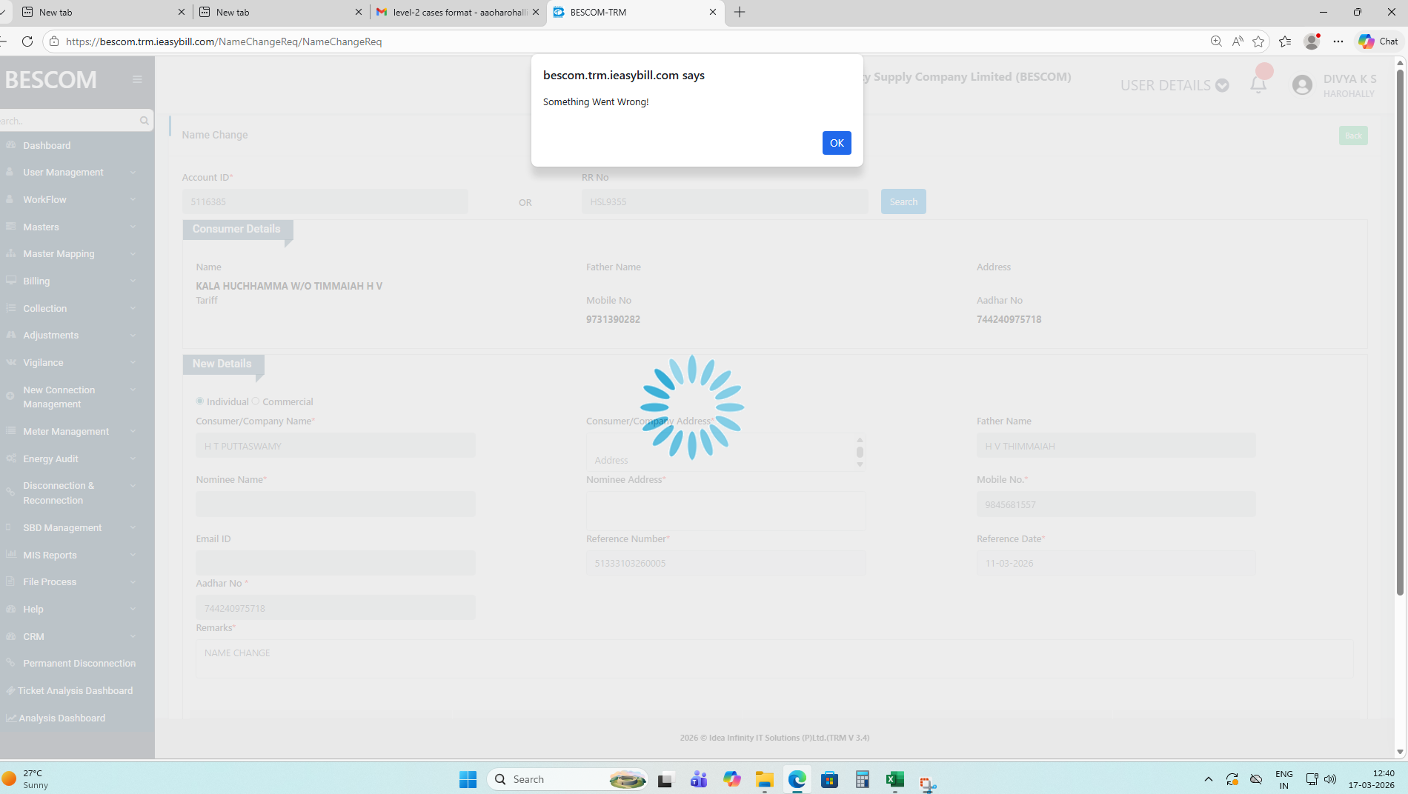
Task: Click the Search button beside RR No
Action: click(x=903, y=201)
